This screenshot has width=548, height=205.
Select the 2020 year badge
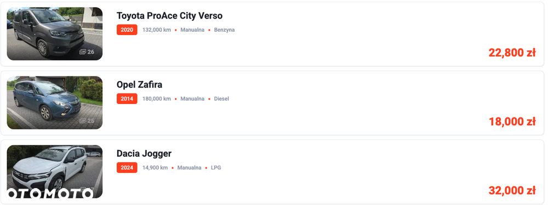tap(127, 30)
